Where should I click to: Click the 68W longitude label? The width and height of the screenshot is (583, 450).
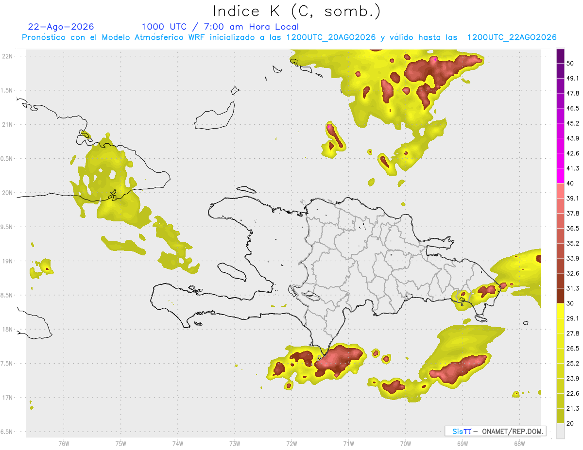[x=519, y=443]
